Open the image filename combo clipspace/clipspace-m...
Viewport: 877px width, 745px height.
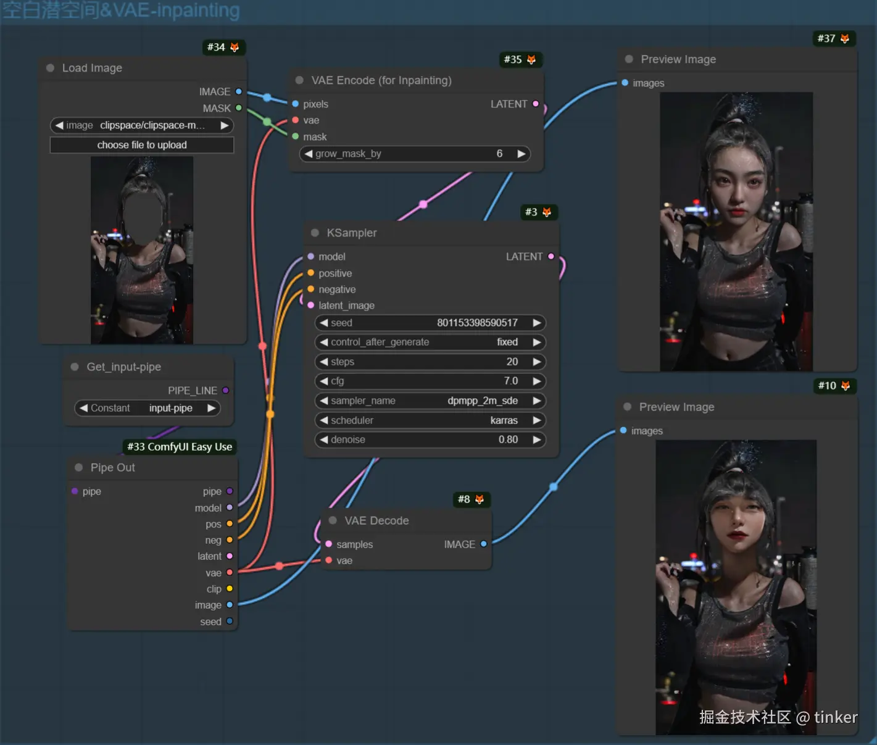142,125
